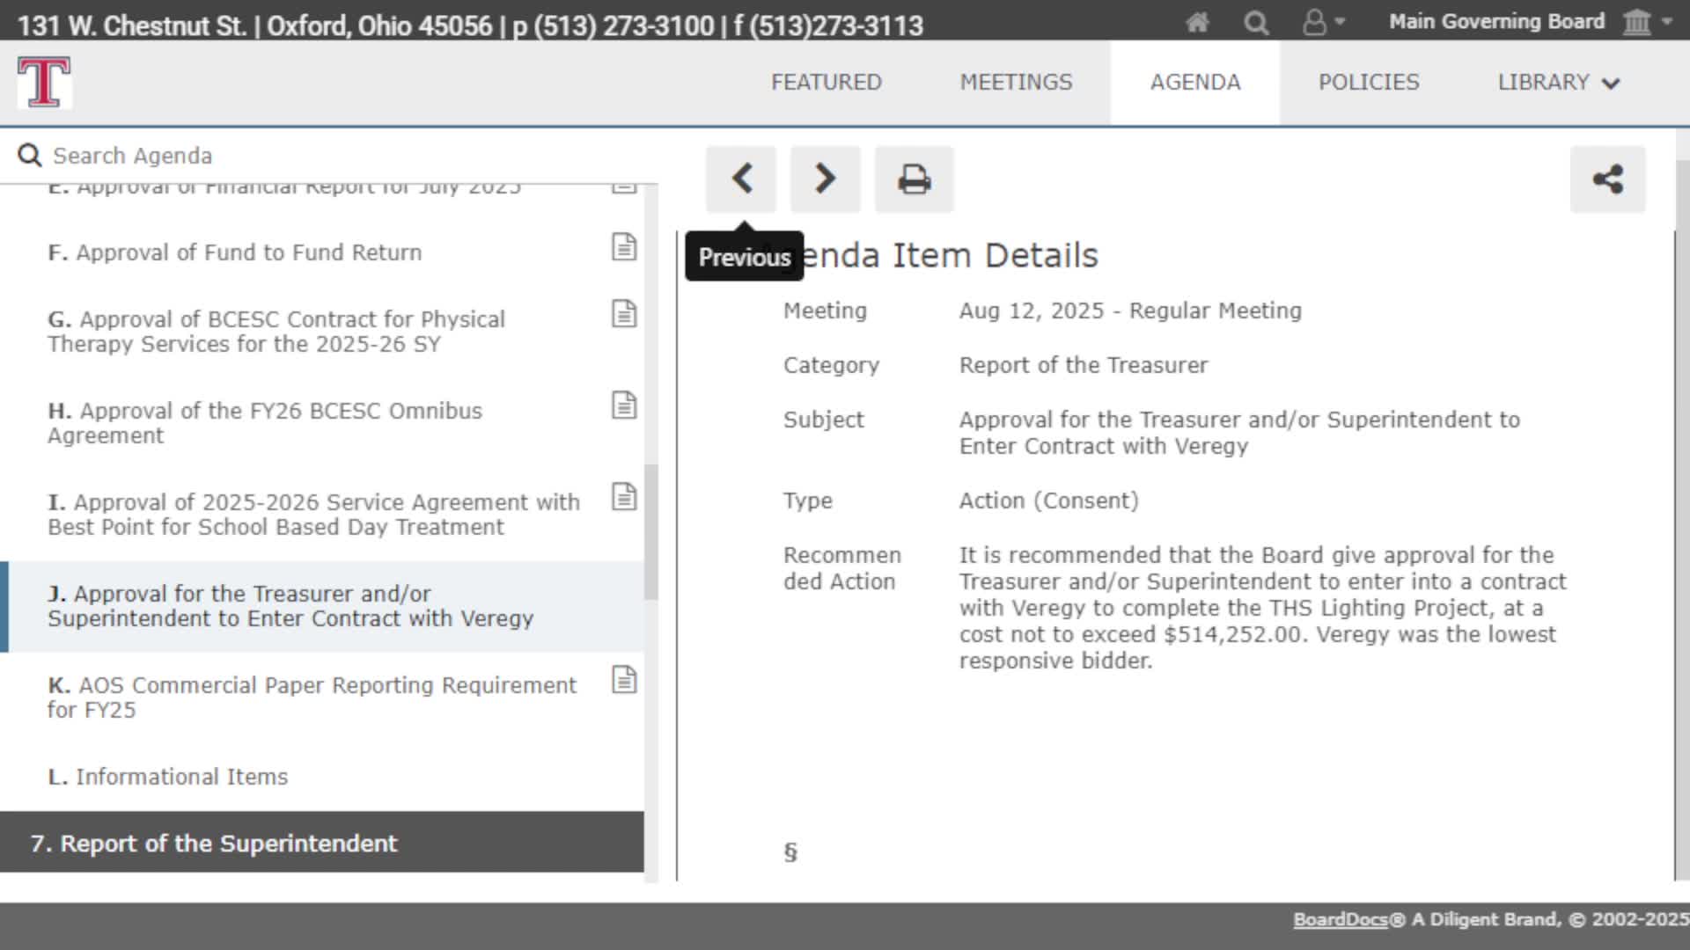This screenshot has width=1690, height=950.
Task: Click the Report of the Treasurer category value
Action: pos(1084,365)
